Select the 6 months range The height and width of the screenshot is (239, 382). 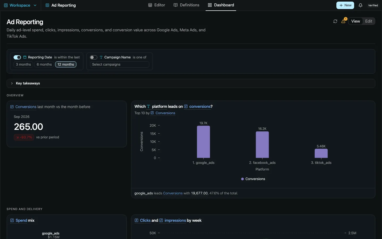pos(44,65)
